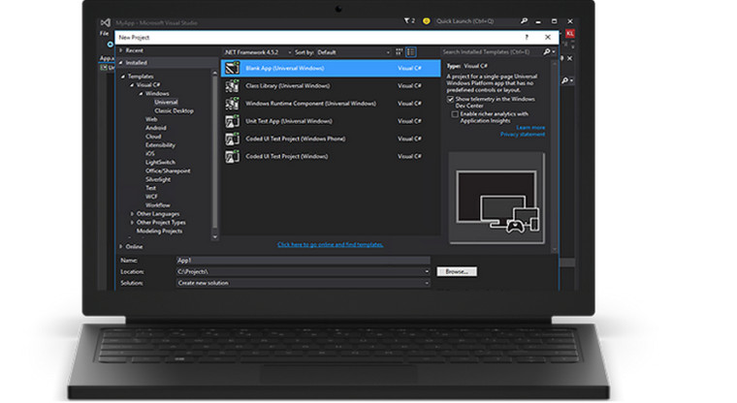The width and height of the screenshot is (737, 403).
Task: Toggle Show telemetry in Windows Dev Center
Action: (450, 99)
